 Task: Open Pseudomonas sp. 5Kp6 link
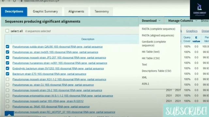click(x=51, y=107)
